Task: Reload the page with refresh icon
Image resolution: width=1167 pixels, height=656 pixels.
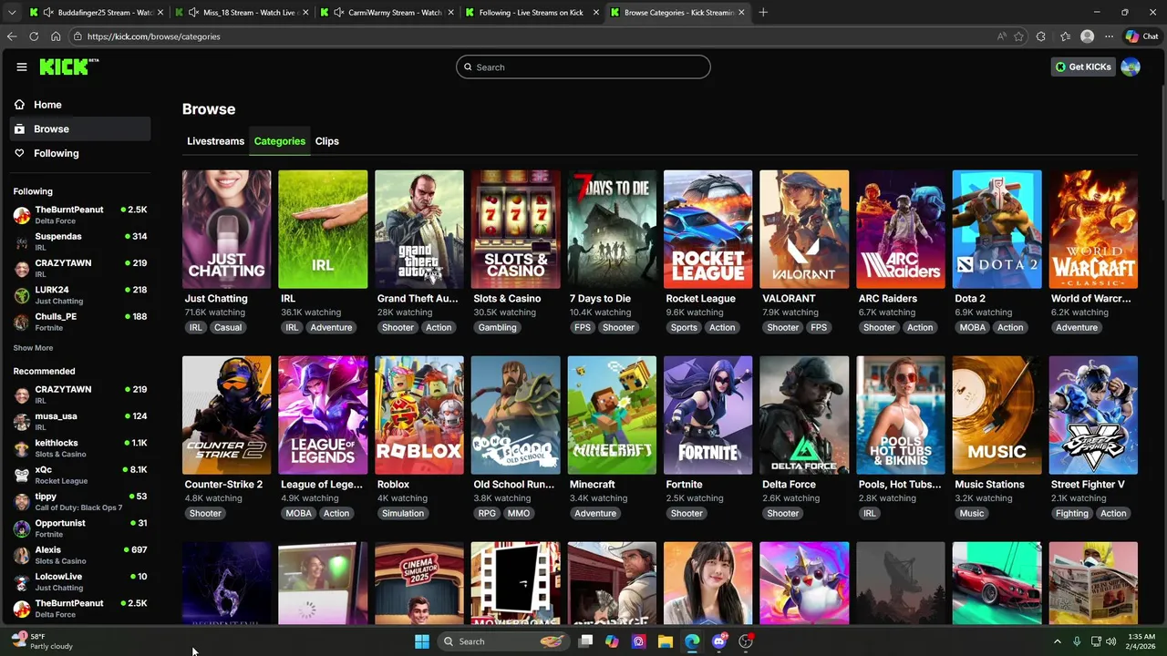Action: [x=34, y=36]
